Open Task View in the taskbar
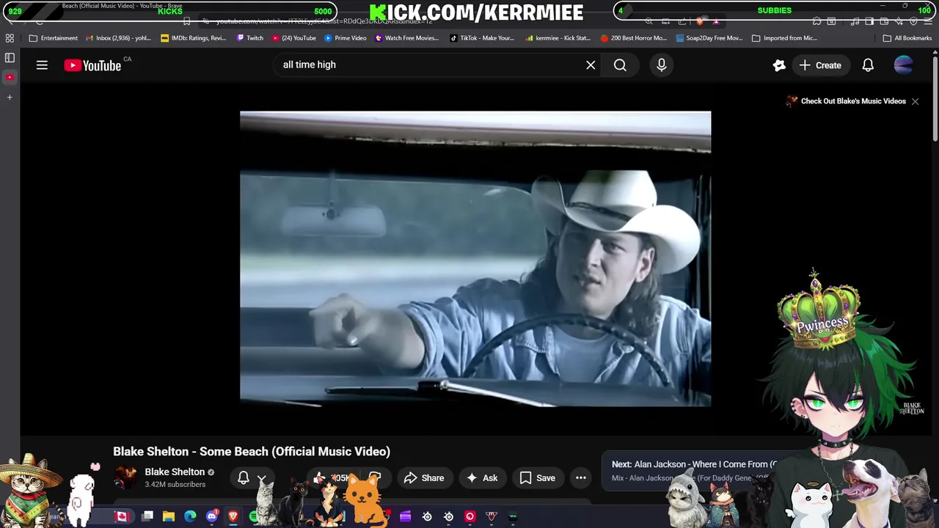 (147, 516)
